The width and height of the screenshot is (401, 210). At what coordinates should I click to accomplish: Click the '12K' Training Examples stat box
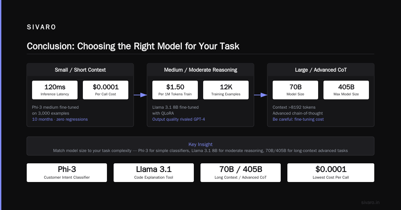pyautogui.click(x=226, y=90)
